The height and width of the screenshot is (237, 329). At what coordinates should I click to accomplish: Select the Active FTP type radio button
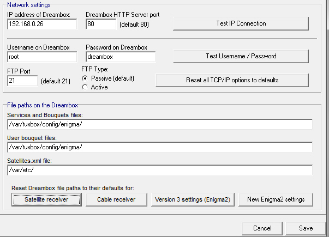[85, 87]
